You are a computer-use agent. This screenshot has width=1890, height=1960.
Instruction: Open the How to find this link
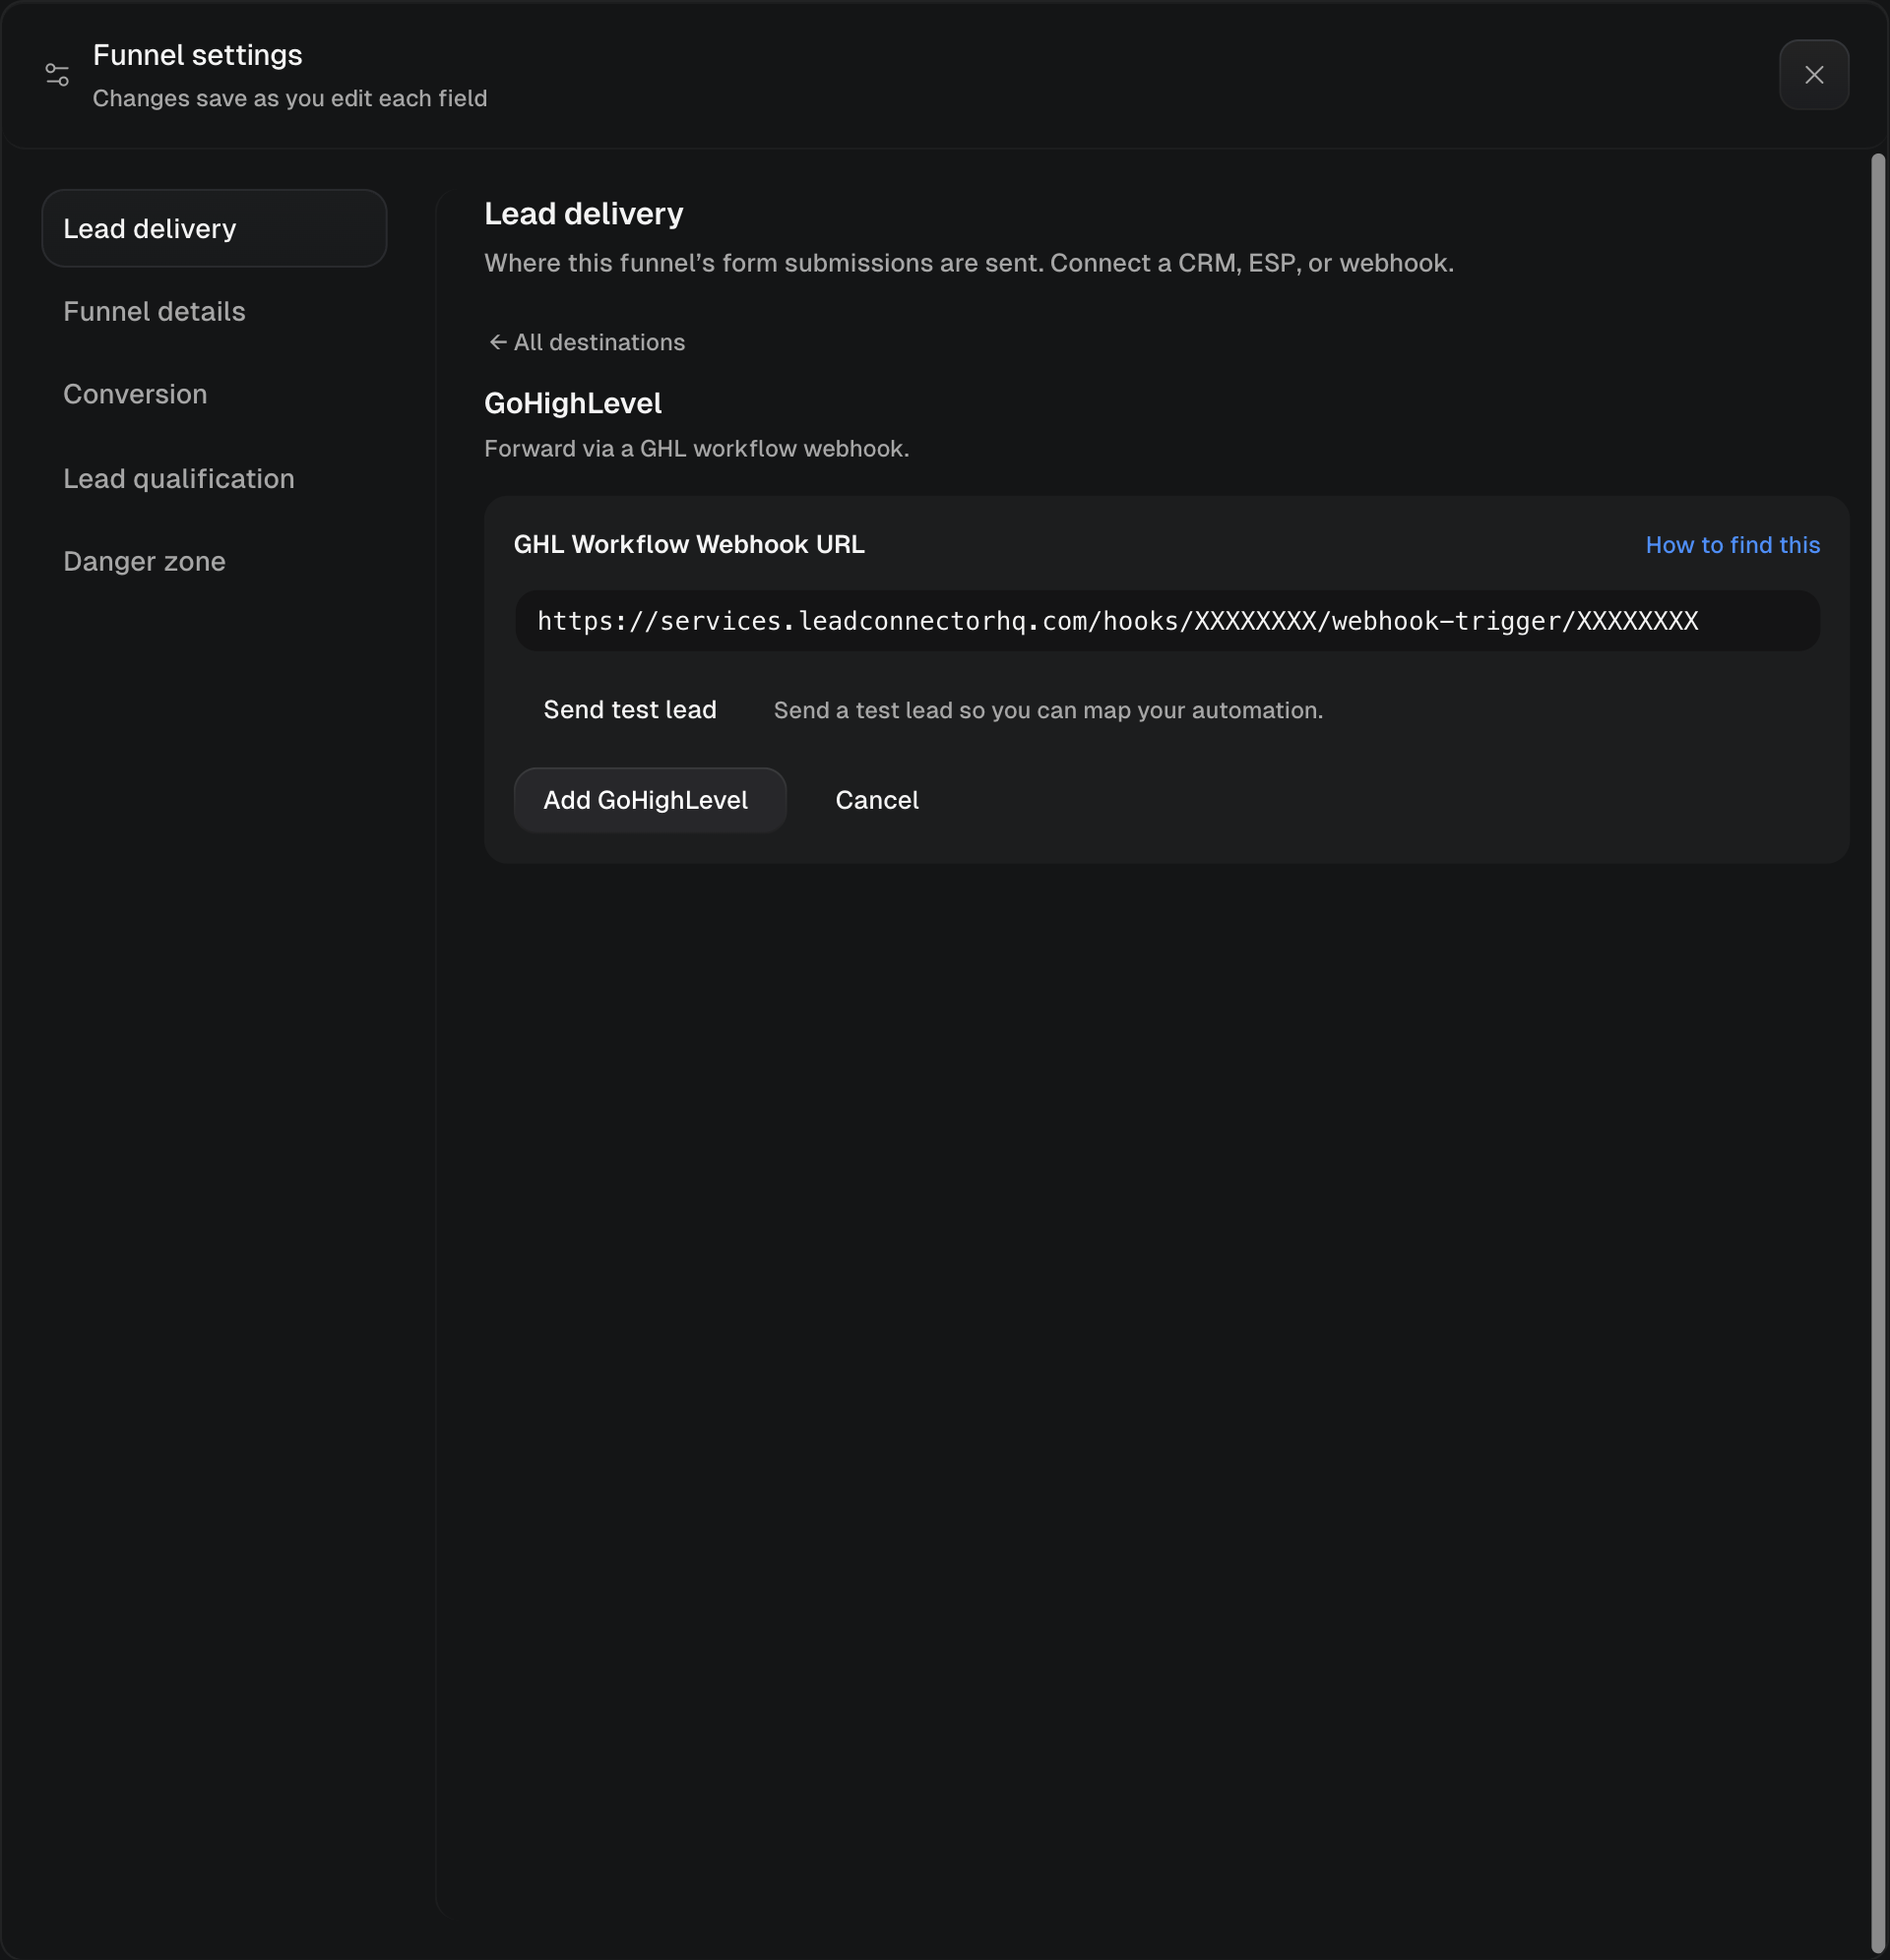click(1732, 545)
